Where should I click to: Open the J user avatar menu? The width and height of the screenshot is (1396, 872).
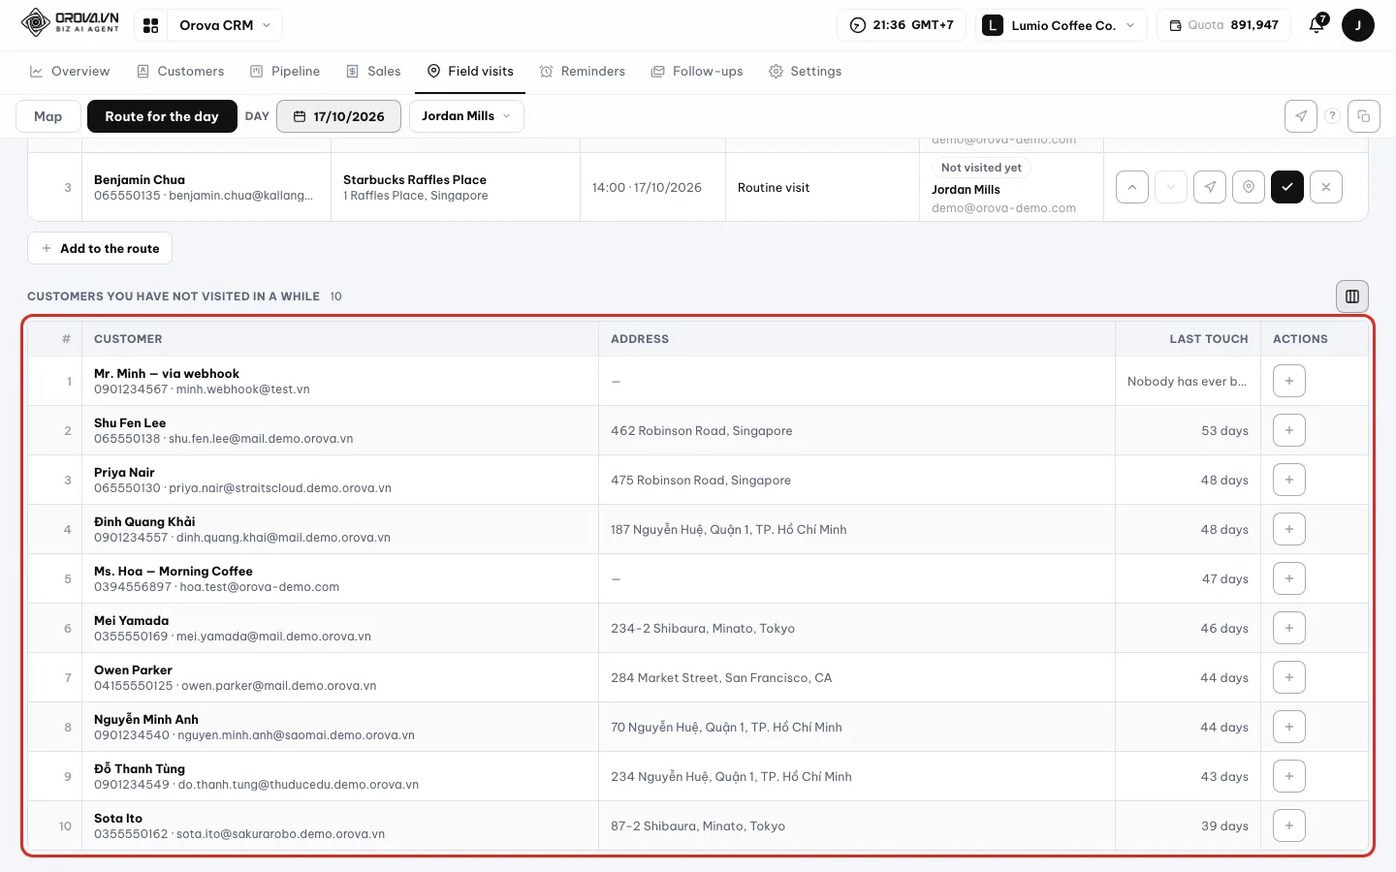coord(1358,25)
